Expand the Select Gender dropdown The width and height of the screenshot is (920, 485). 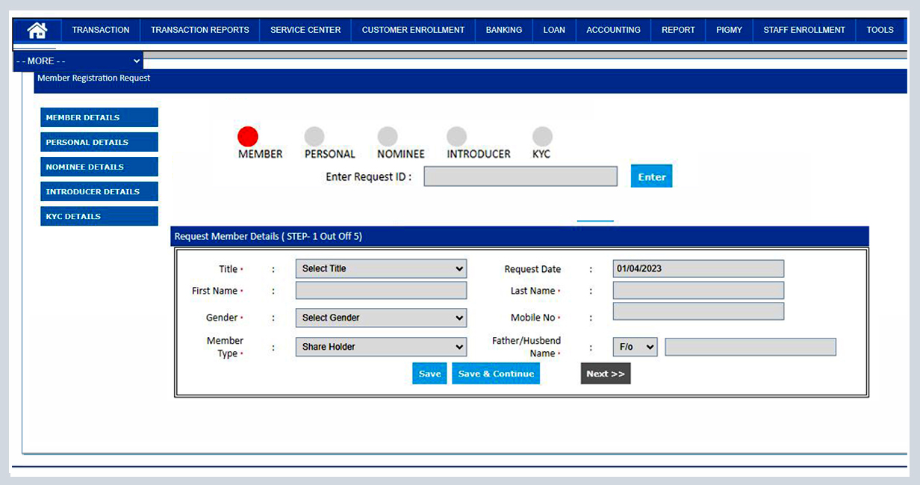[x=381, y=318]
